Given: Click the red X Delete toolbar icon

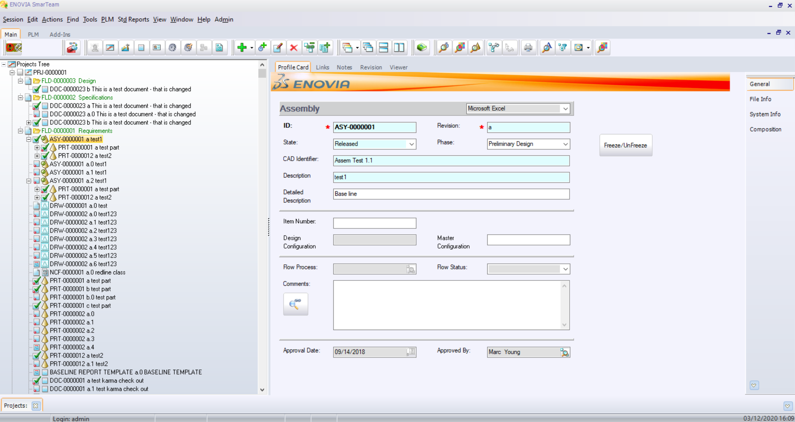Looking at the screenshot, I should 294,47.
